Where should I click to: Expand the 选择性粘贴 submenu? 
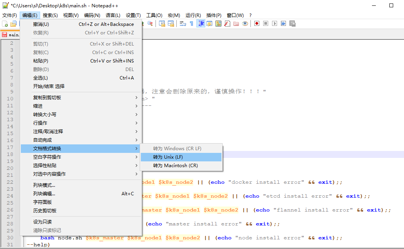(81, 166)
